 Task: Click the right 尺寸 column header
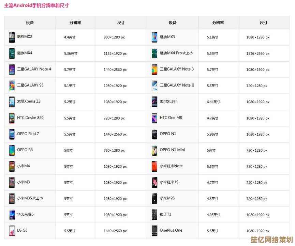[x=263, y=23]
